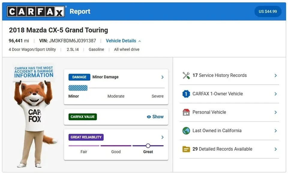Click the CARFAX logo in the header
This screenshot has height=174, width=288.
click(x=36, y=11)
